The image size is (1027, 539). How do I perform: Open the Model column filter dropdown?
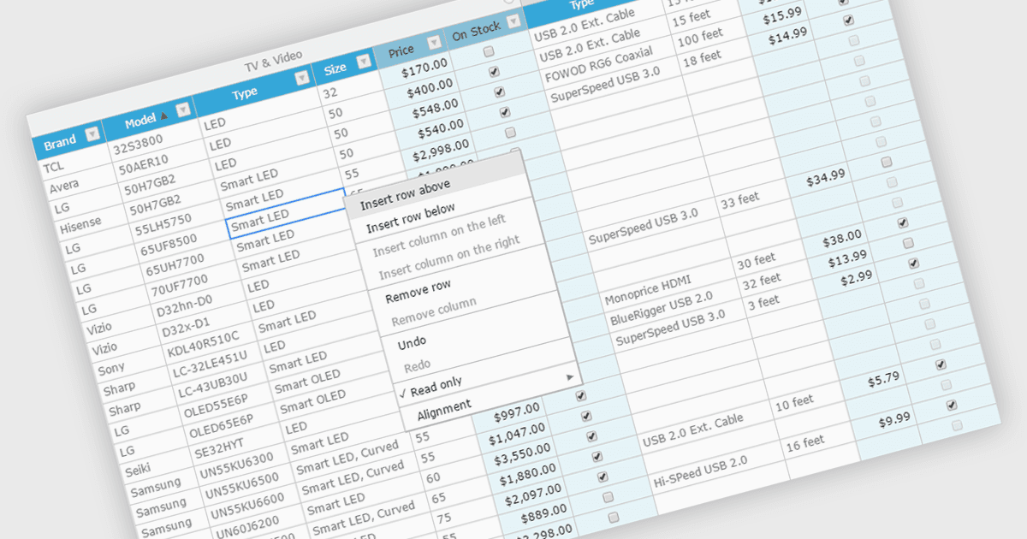182,110
